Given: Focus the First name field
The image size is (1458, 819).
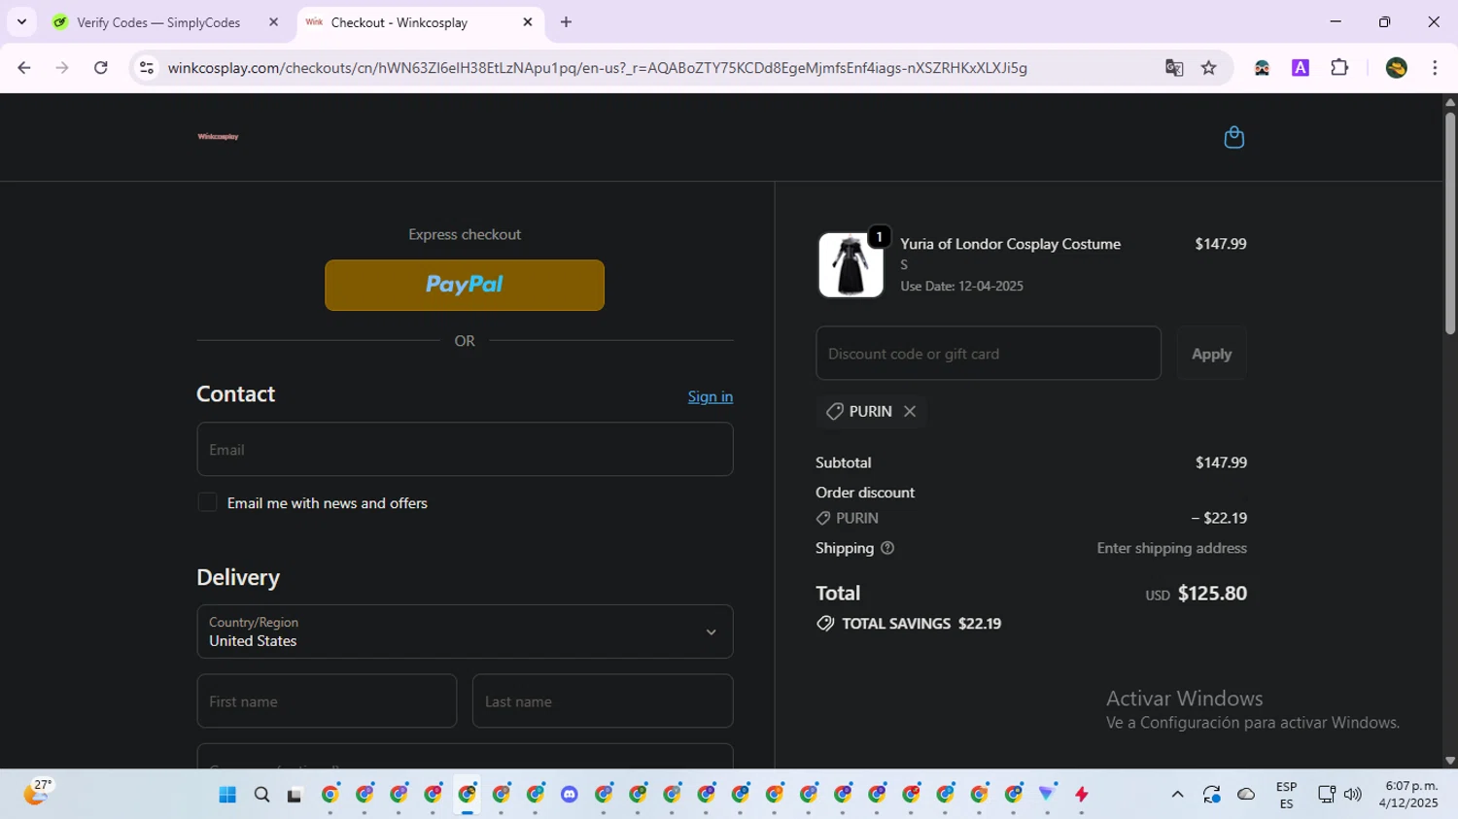Looking at the screenshot, I should point(327,700).
